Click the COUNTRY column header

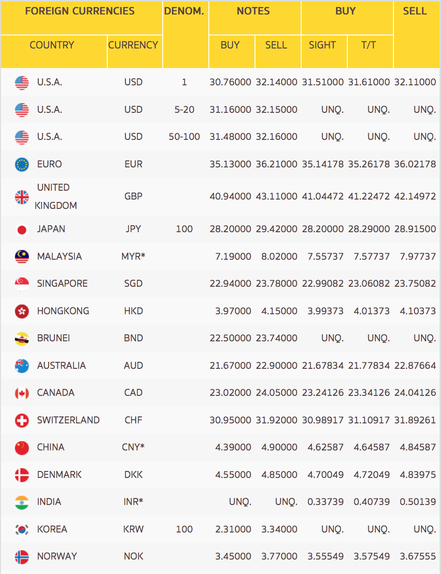click(52, 45)
